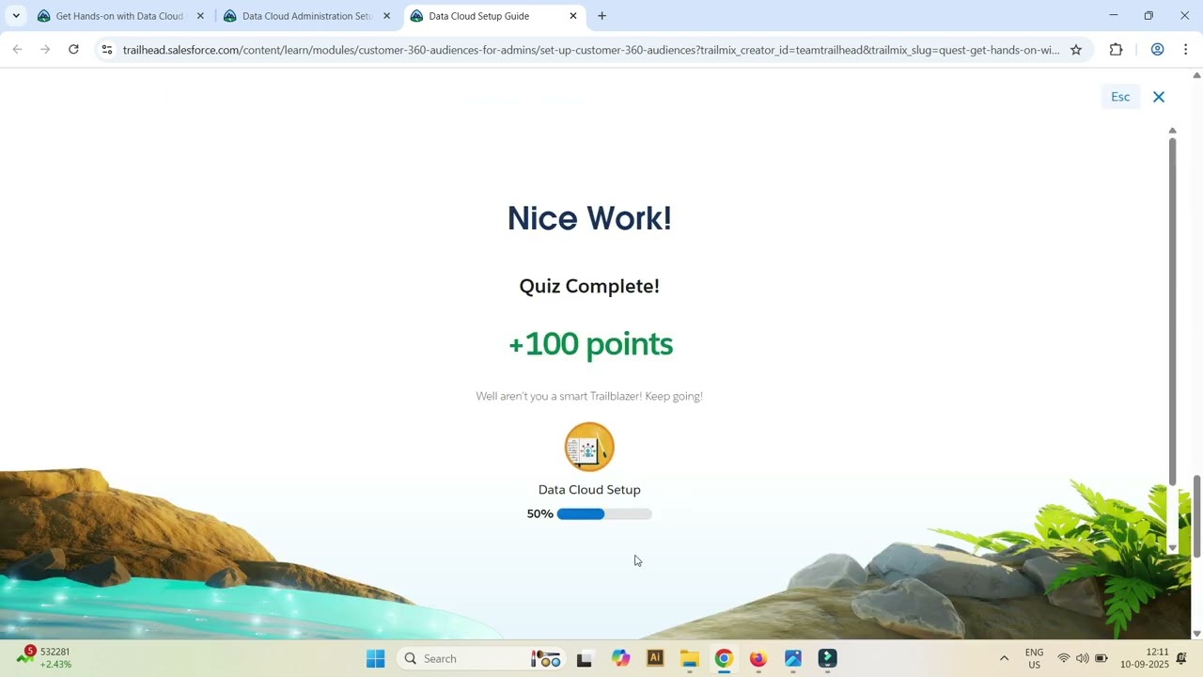Open the battery status icon

(1101, 658)
